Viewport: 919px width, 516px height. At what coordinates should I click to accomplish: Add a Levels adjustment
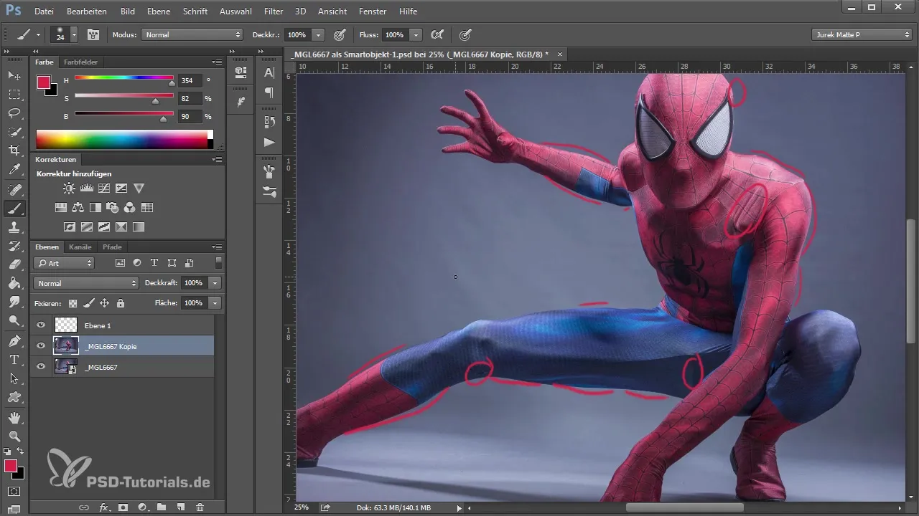coord(87,188)
